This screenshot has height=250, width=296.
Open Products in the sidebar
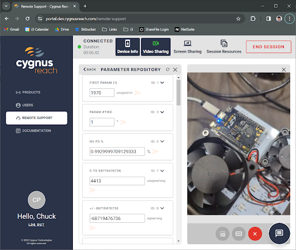point(28,92)
